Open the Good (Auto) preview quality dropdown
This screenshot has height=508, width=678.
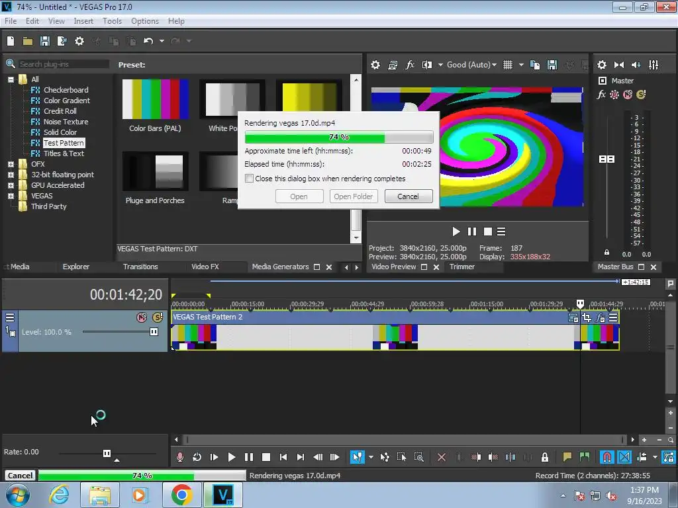click(x=471, y=65)
